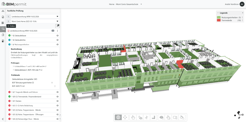The width and height of the screenshot is (246, 122).
Task: Collapse the left panel with double chevron
Action: pos(3,119)
